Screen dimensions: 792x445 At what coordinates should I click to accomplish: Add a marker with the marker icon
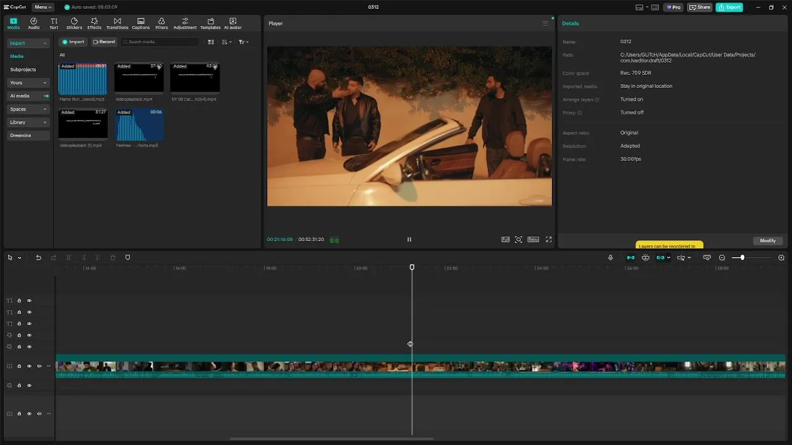tap(127, 258)
